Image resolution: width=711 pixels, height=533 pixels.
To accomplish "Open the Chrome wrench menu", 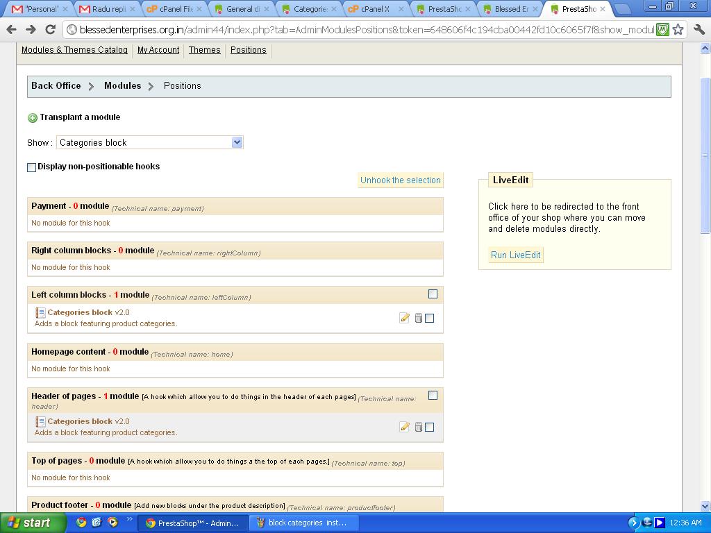I will click(699, 30).
